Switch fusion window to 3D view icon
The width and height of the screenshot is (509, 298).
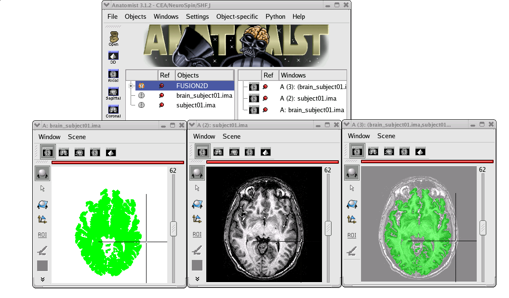tap(420, 152)
